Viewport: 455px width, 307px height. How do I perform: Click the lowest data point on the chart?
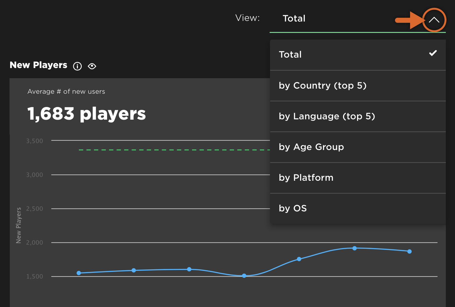pyautogui.click(x=244, y=276)
